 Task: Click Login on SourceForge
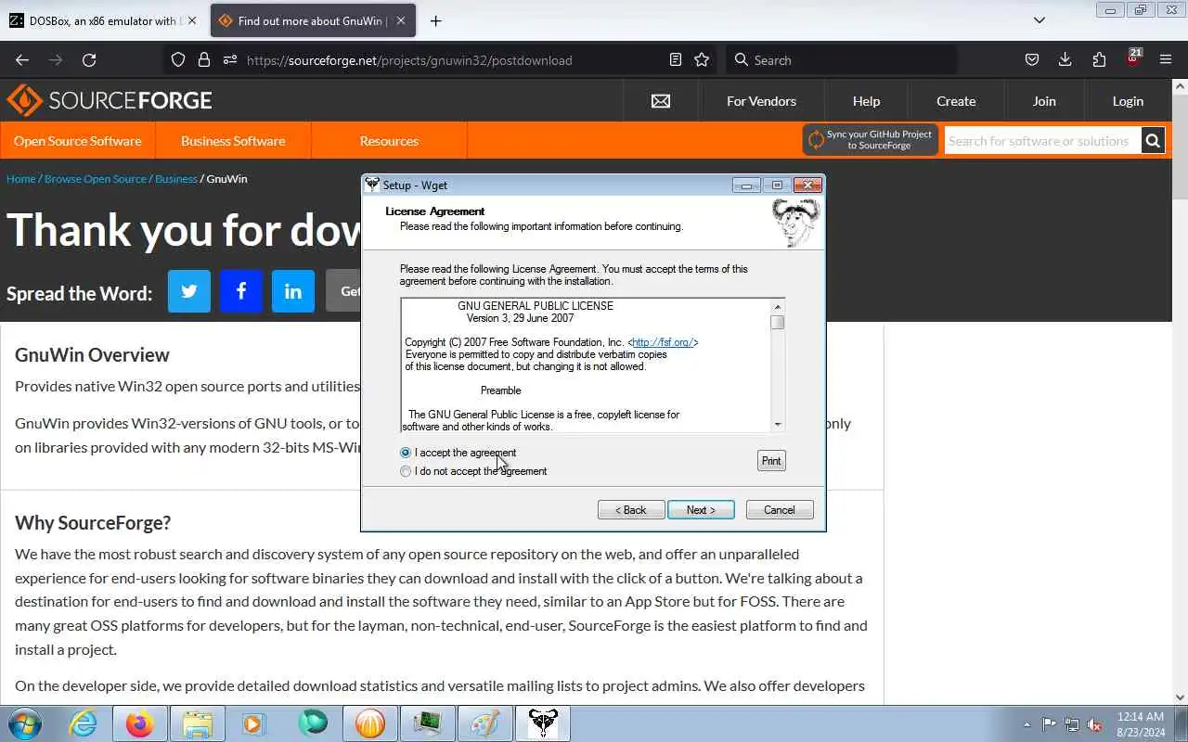(1128, 101)
